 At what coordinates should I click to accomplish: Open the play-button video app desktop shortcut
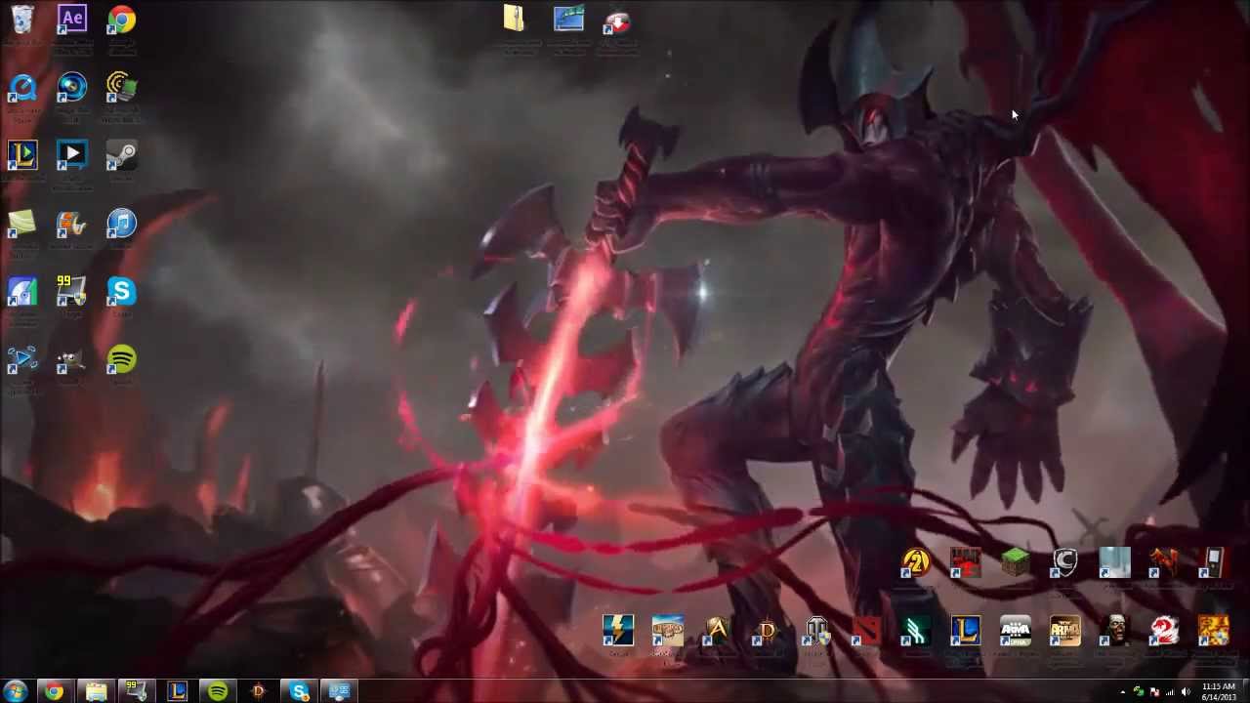point(72,155)
